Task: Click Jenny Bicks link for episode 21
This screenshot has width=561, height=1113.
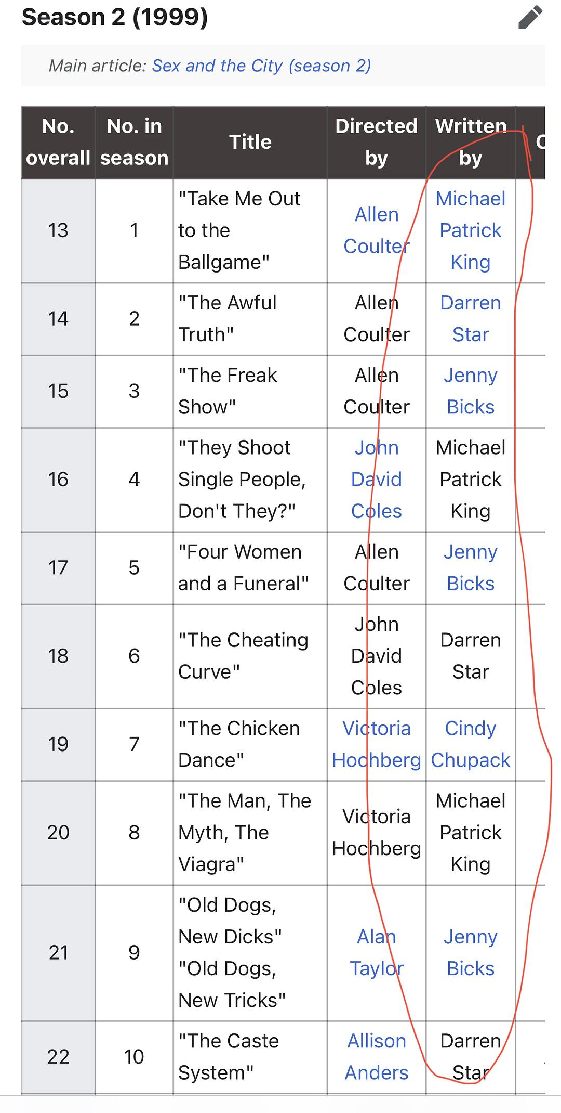Action: pos(470,952)
